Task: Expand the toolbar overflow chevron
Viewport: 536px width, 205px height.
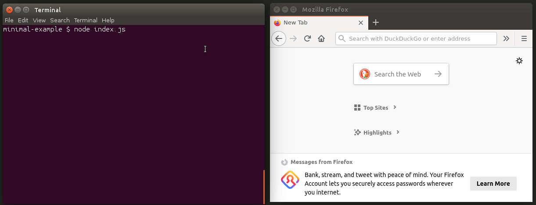Action: click(x=506, y=38)
